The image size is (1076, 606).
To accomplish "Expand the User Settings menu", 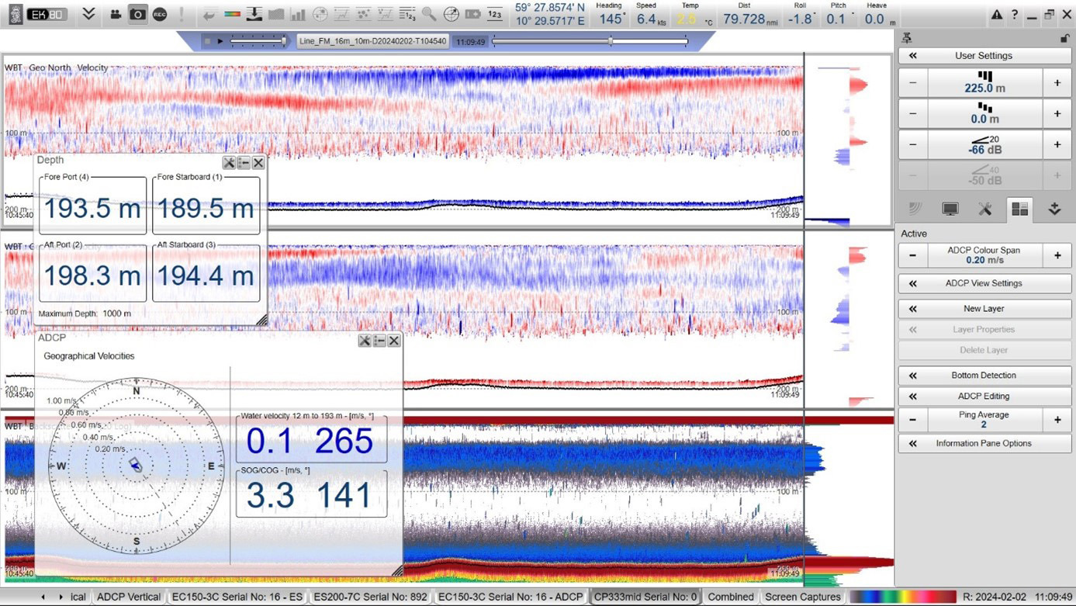I will pyautogui.click(x=984, y=56).
